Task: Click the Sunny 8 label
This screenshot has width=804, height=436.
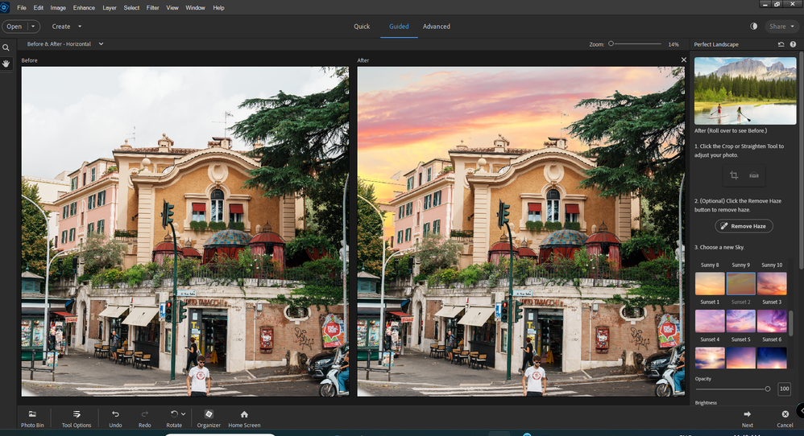Action: pos(710,265)
